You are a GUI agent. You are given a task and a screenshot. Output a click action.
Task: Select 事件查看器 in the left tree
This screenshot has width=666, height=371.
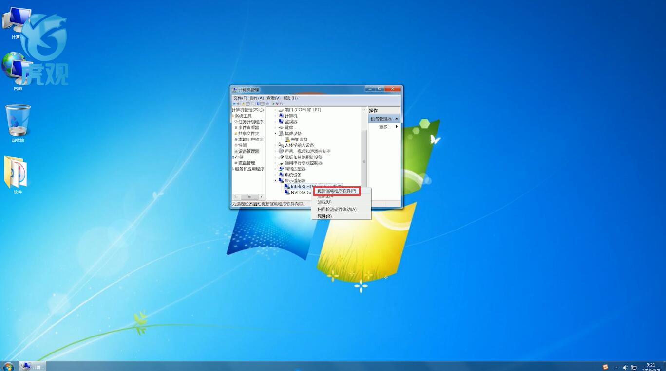click(x=248, y=127)
